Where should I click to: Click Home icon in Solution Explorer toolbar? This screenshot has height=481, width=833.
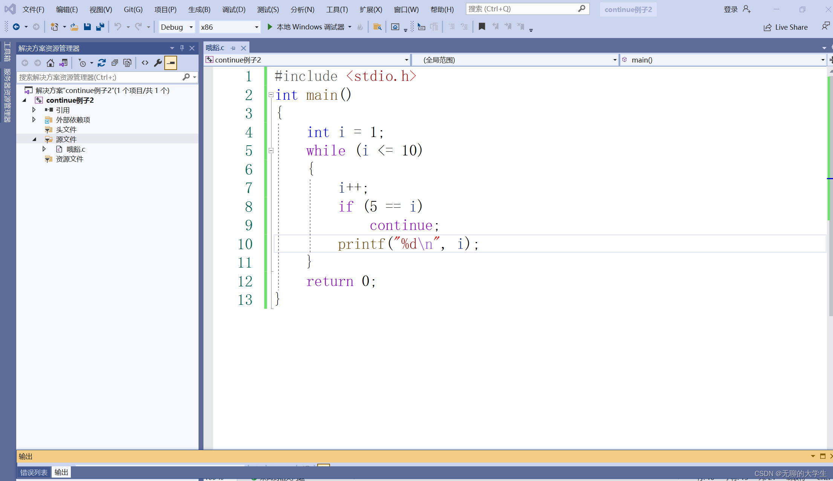coord(50,63)
